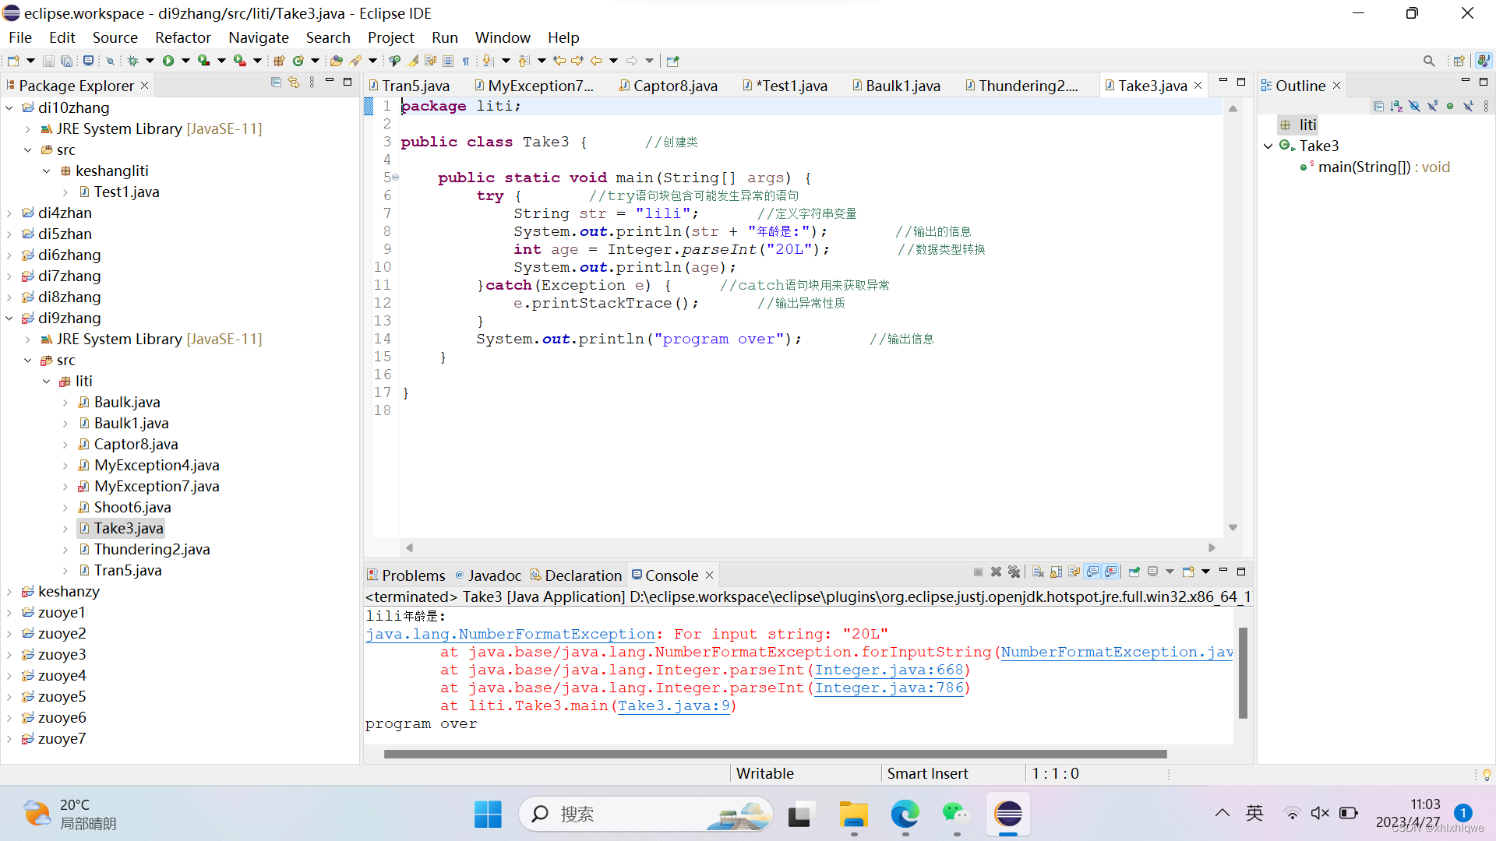Click Collapse All in Package Explorer
Screen dimensions: 1496x841
(x=276, y=83)
